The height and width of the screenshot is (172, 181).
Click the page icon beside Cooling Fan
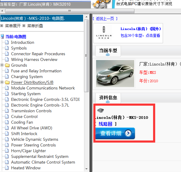[7, 122]
